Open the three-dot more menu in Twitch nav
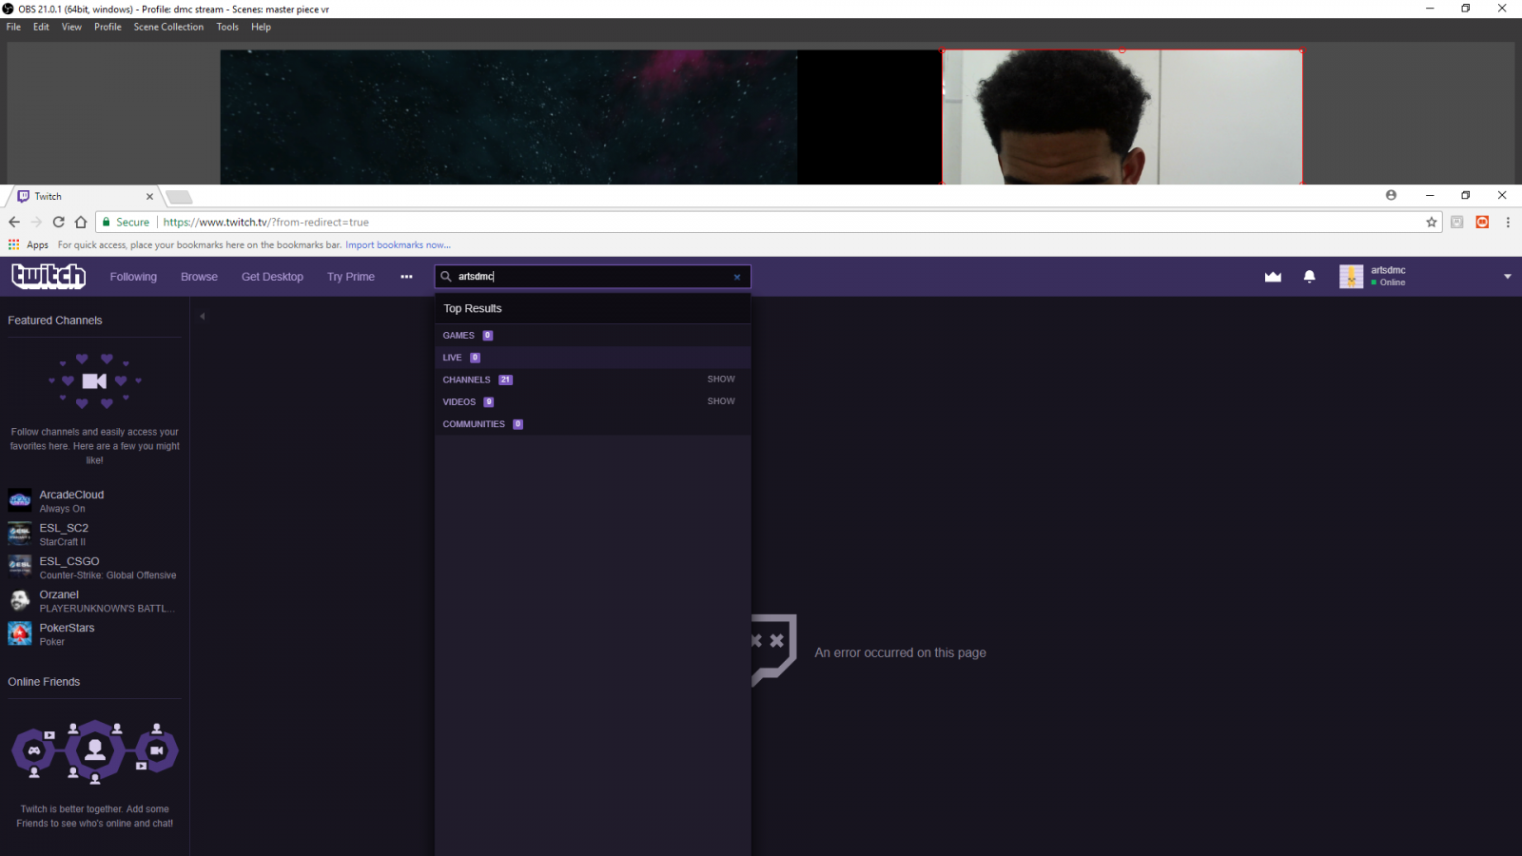Screen dimensions: 1522x856 406,277
